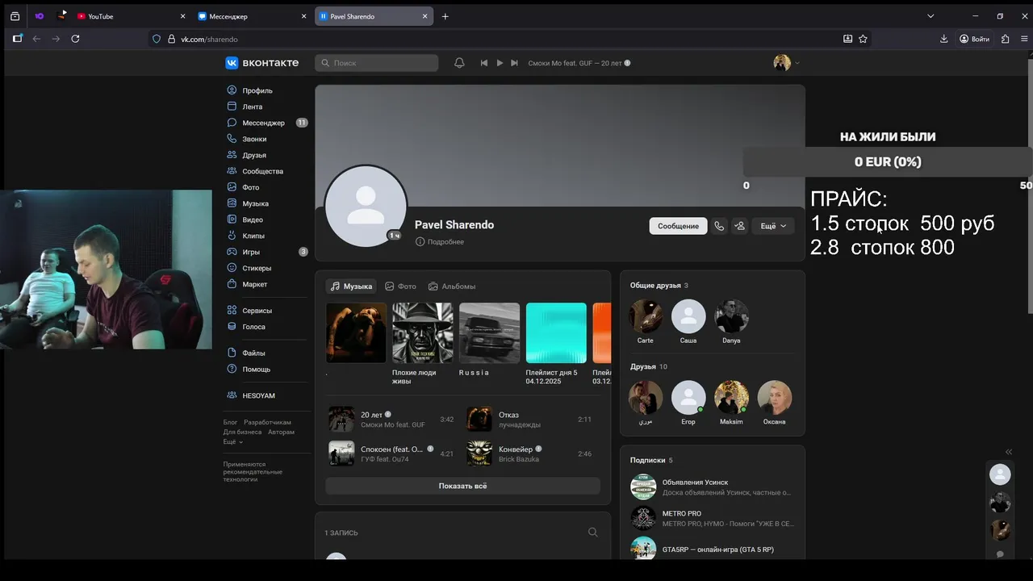1033x581 pixels.
Task: Open the Объявления Усинск subscription
Action: coord(713,487)
